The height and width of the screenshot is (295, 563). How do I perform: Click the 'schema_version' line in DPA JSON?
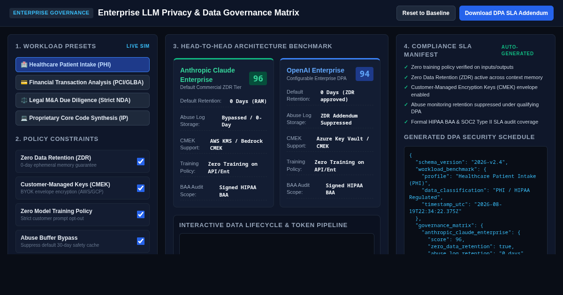(462, 162)
